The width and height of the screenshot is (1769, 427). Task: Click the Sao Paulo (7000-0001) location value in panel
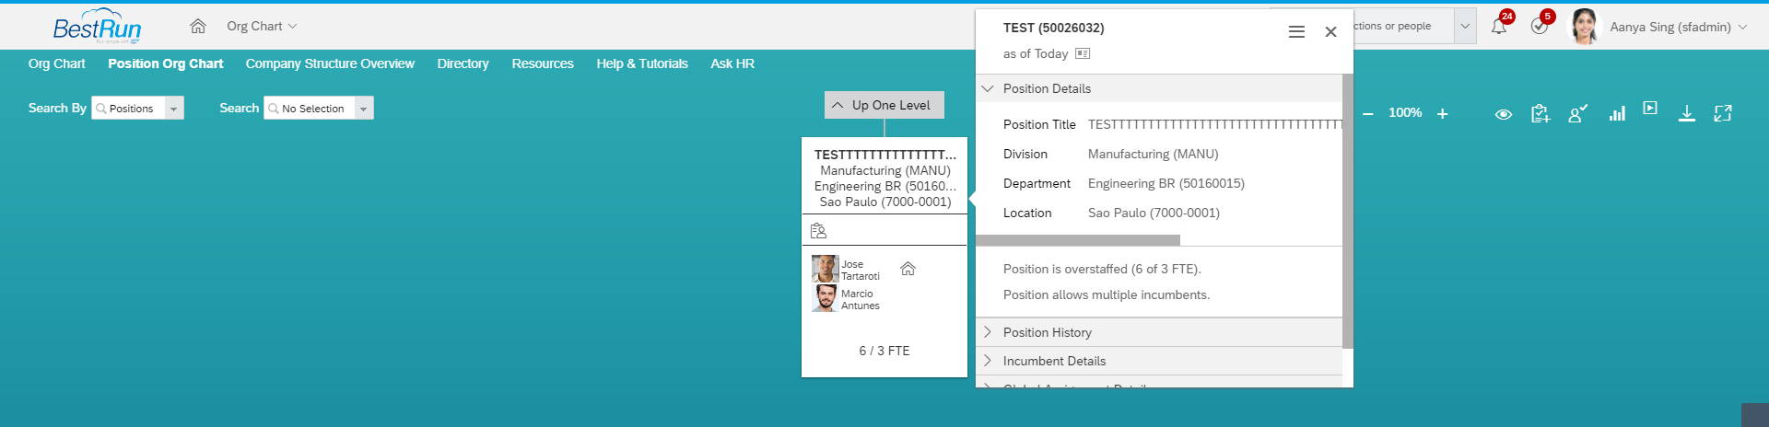[1154, 213]
